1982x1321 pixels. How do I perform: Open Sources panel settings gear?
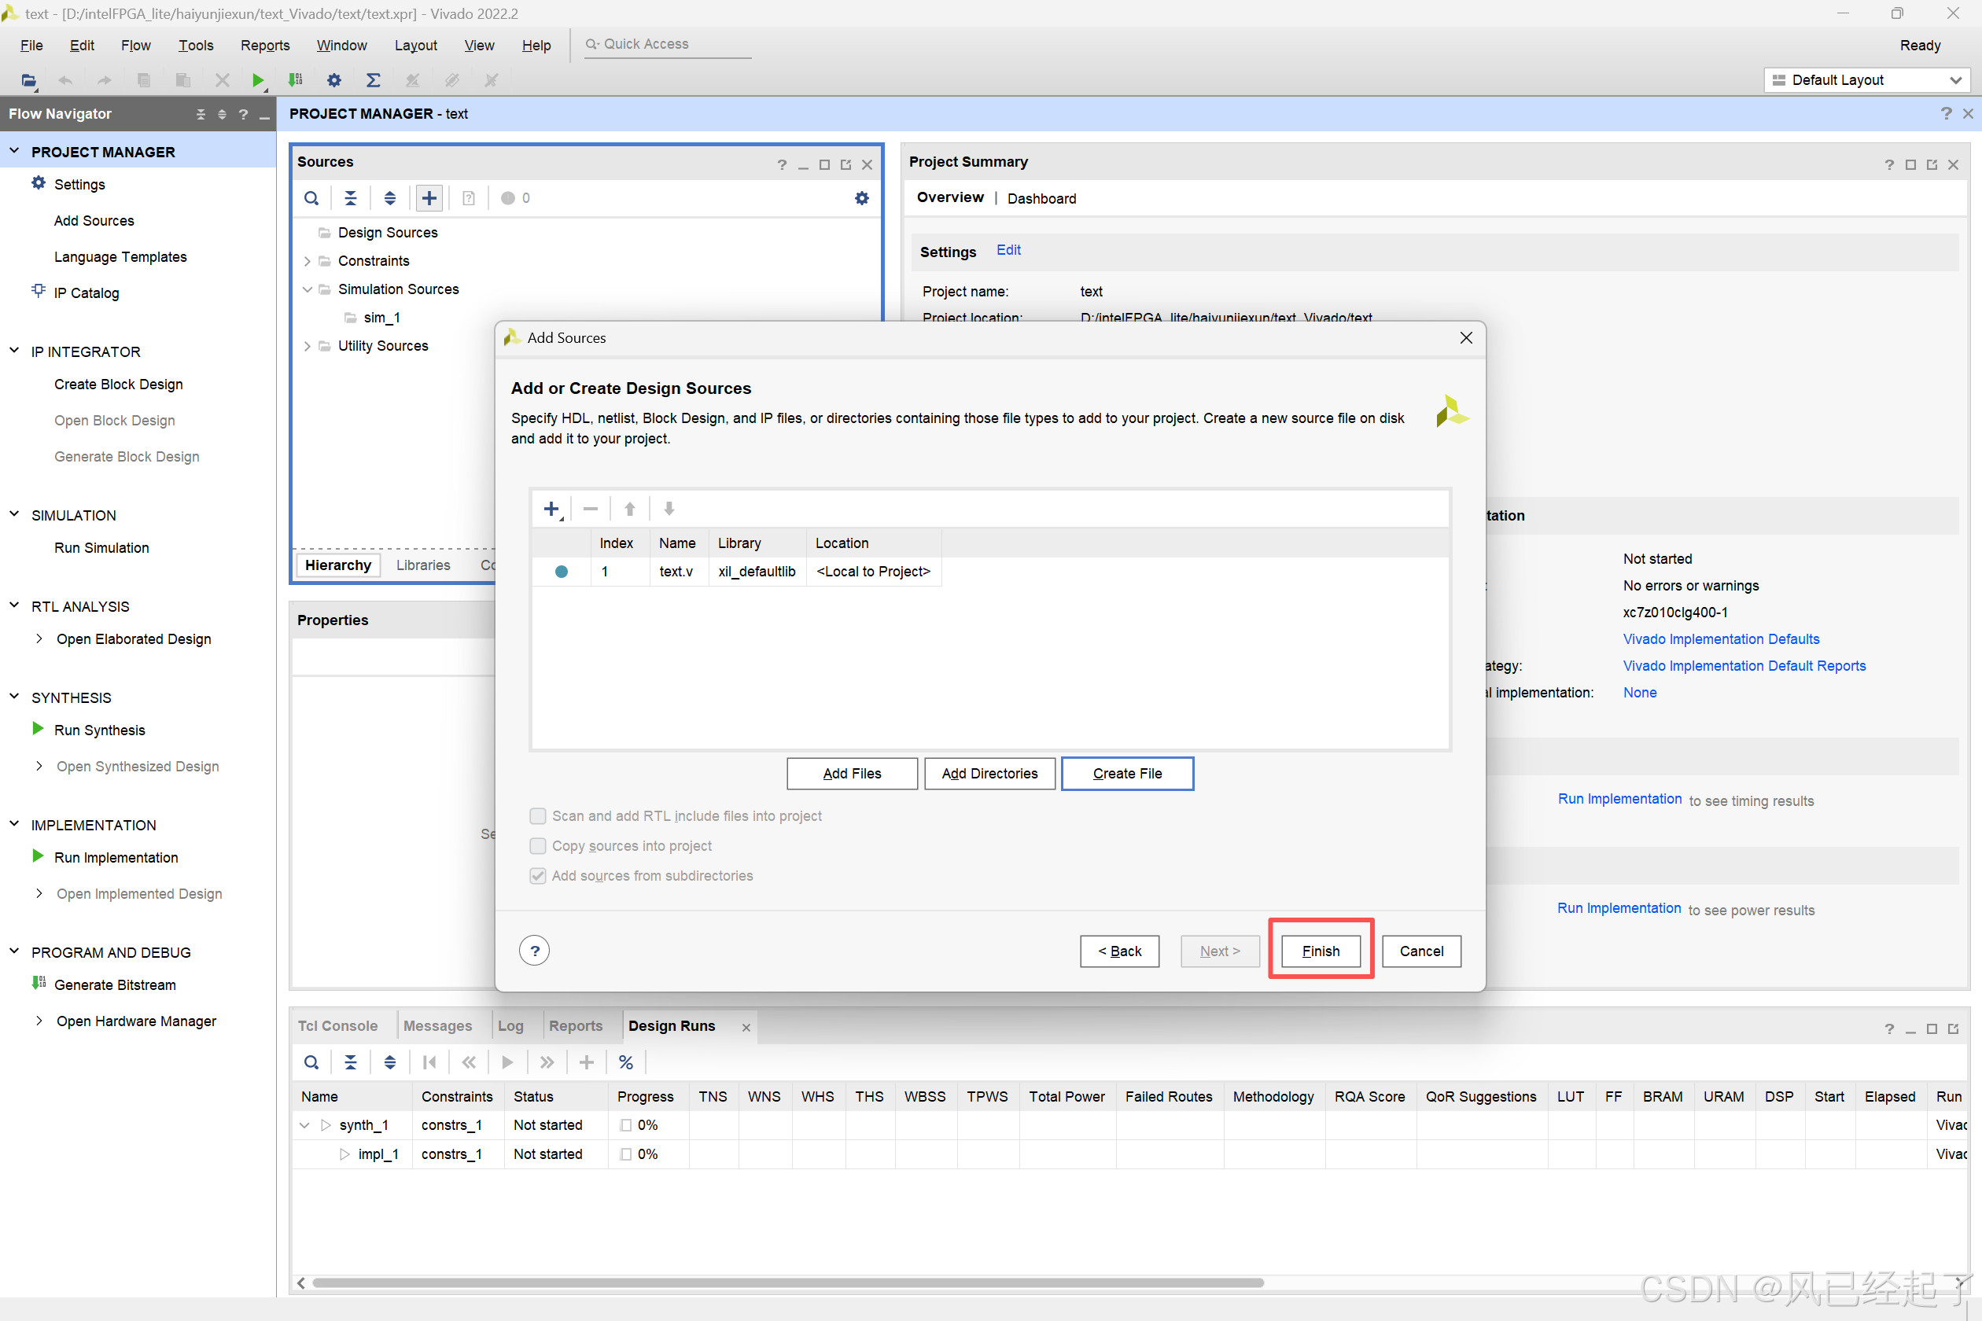click(x=861, y=198)
